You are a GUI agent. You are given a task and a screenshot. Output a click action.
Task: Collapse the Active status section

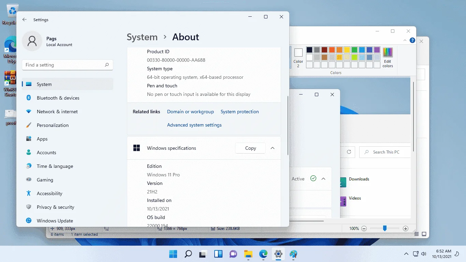click(323, 179)
